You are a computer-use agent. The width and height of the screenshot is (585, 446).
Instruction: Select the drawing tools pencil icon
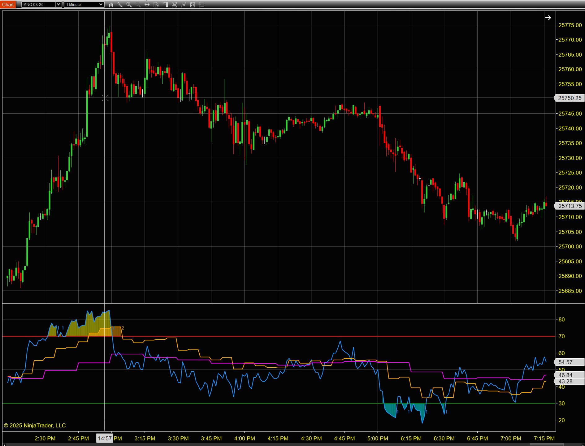point(120,5)
